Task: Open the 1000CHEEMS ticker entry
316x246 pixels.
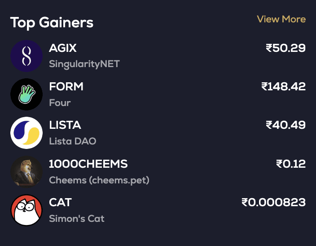Action: pos(88,164)
